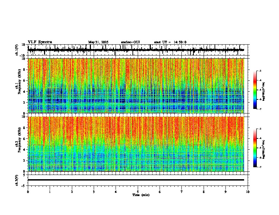The height and width of the screenshot is (215, 279).
Task: Click the "station=OUI" header label
Action: [x=130, y=42]
